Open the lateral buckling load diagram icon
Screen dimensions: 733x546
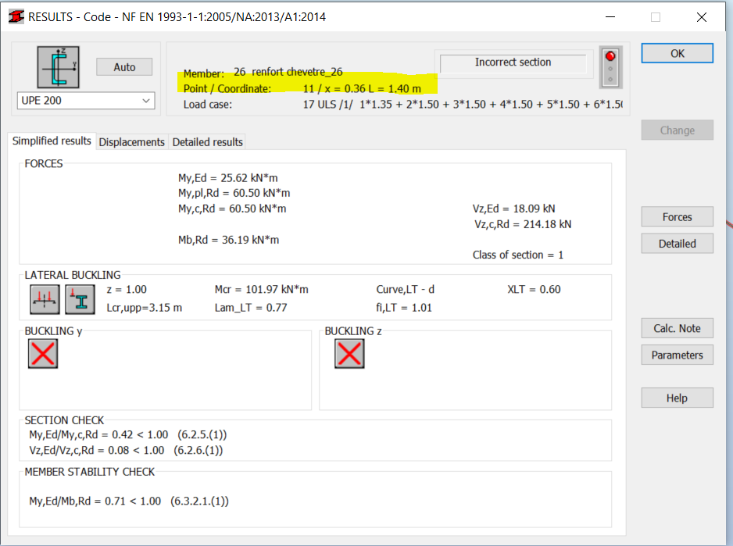click(x=44, y=299)
